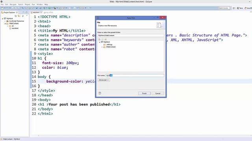252x141 pixels.
Task: Click code line 20 with published text
Action: click(79, 105)
